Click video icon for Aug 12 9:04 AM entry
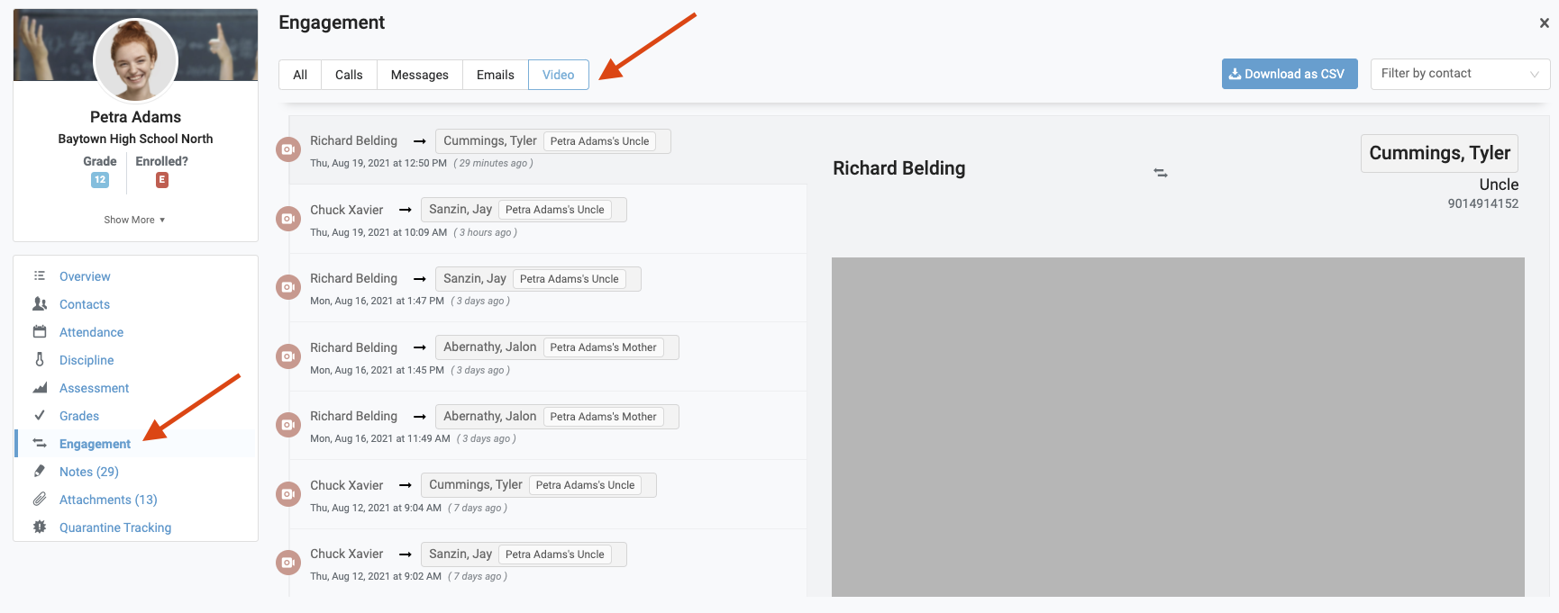Viewport: 1559px width, 613px height. pyautogui.click(x=288, y=494)
